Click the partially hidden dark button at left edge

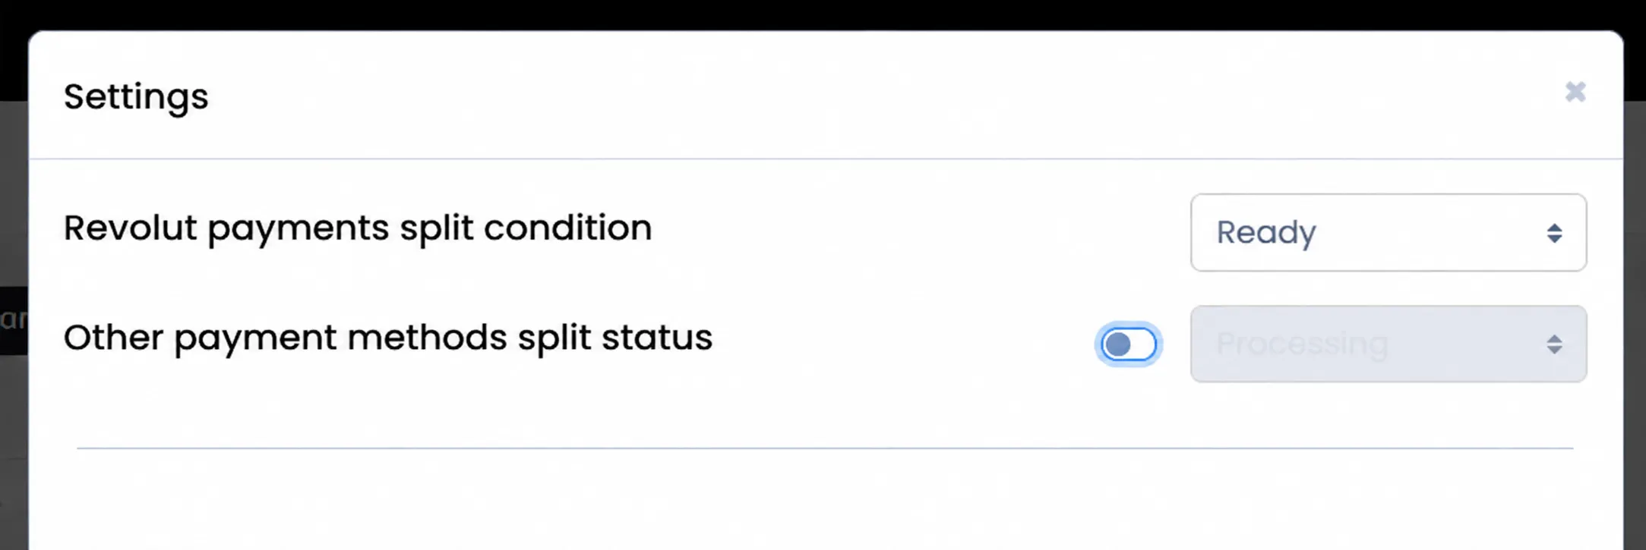14,321
